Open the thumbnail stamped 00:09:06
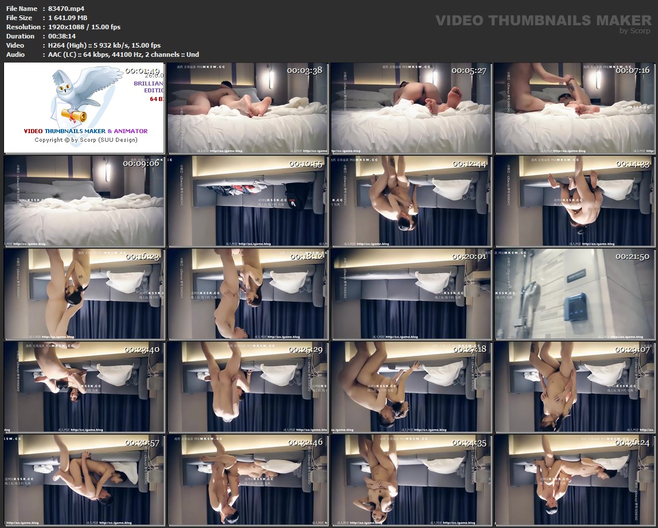Screen dimensions: 658x528 (x=84, y=201)
